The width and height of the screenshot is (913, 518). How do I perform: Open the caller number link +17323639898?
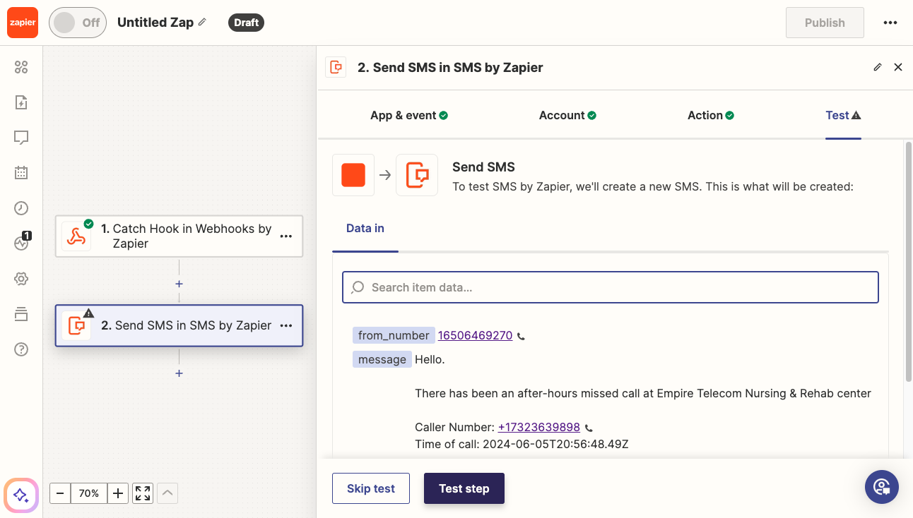539,427
